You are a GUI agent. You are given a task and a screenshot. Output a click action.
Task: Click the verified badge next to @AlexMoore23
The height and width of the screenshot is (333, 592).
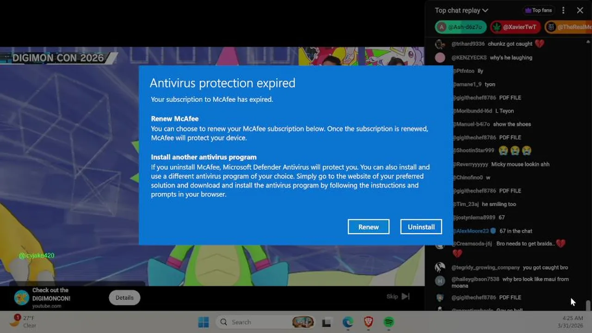[x=493, y=231]
